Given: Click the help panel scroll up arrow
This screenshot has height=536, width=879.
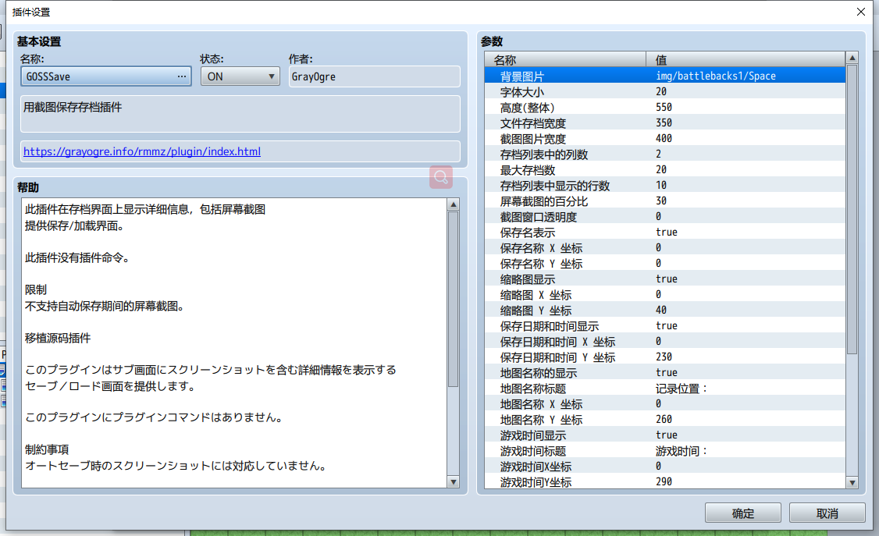Looking at the screenshot, I should tap(454, 204).
